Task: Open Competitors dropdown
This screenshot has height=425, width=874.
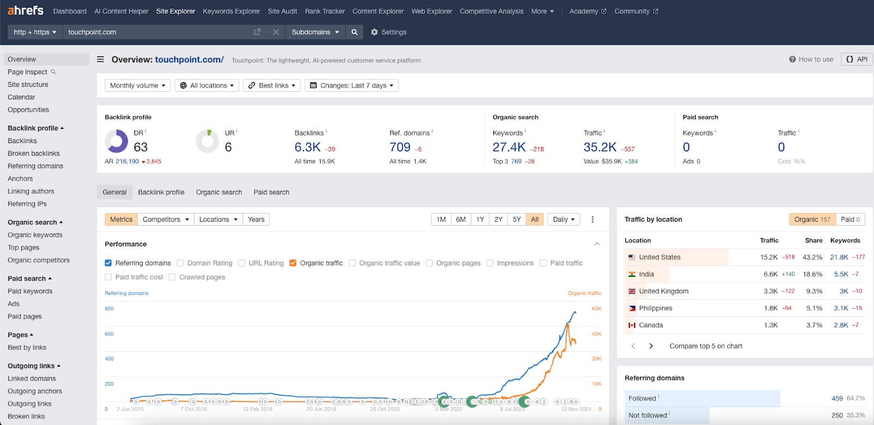Action: coord(166,219)
